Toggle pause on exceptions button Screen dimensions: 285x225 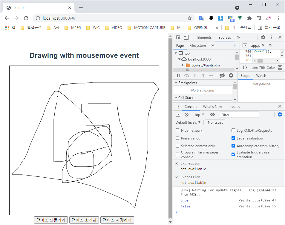pos(231,75)
